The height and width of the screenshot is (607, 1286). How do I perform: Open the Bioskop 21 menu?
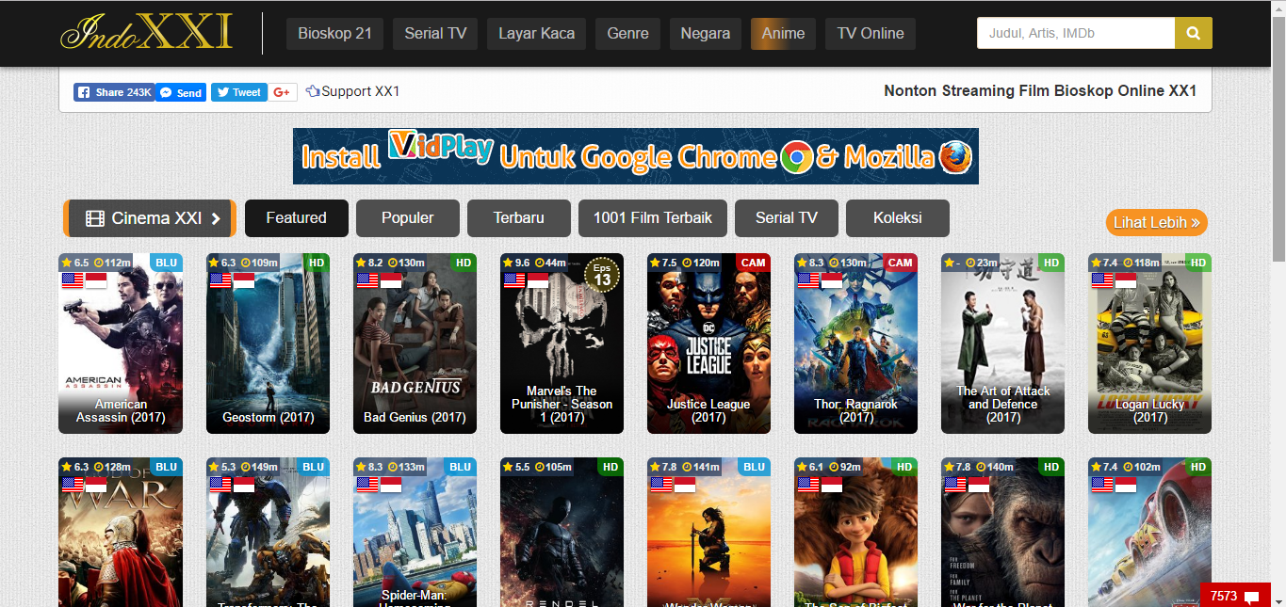(x=334, y=34)
